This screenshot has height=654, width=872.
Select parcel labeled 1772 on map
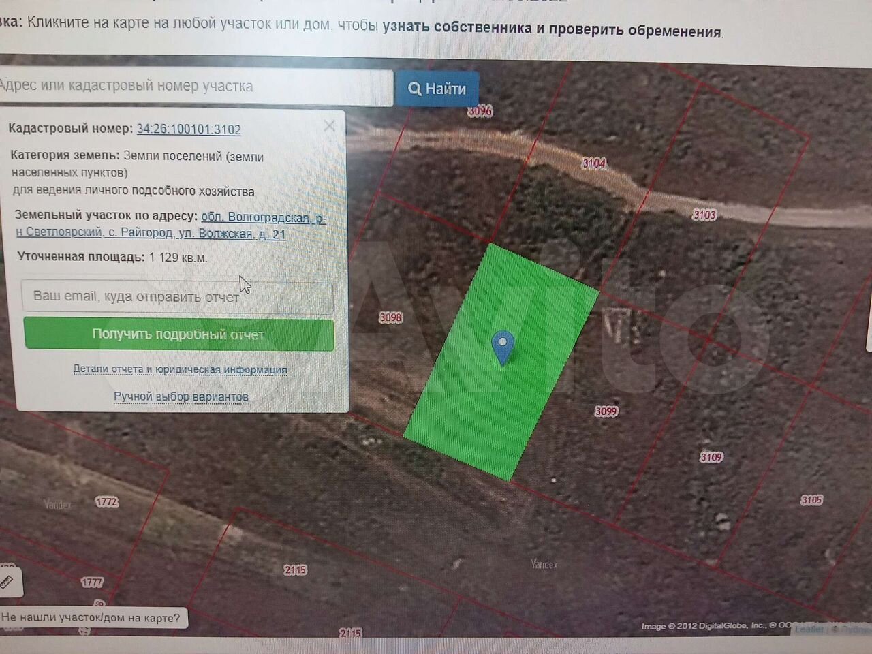coord(107,502)
